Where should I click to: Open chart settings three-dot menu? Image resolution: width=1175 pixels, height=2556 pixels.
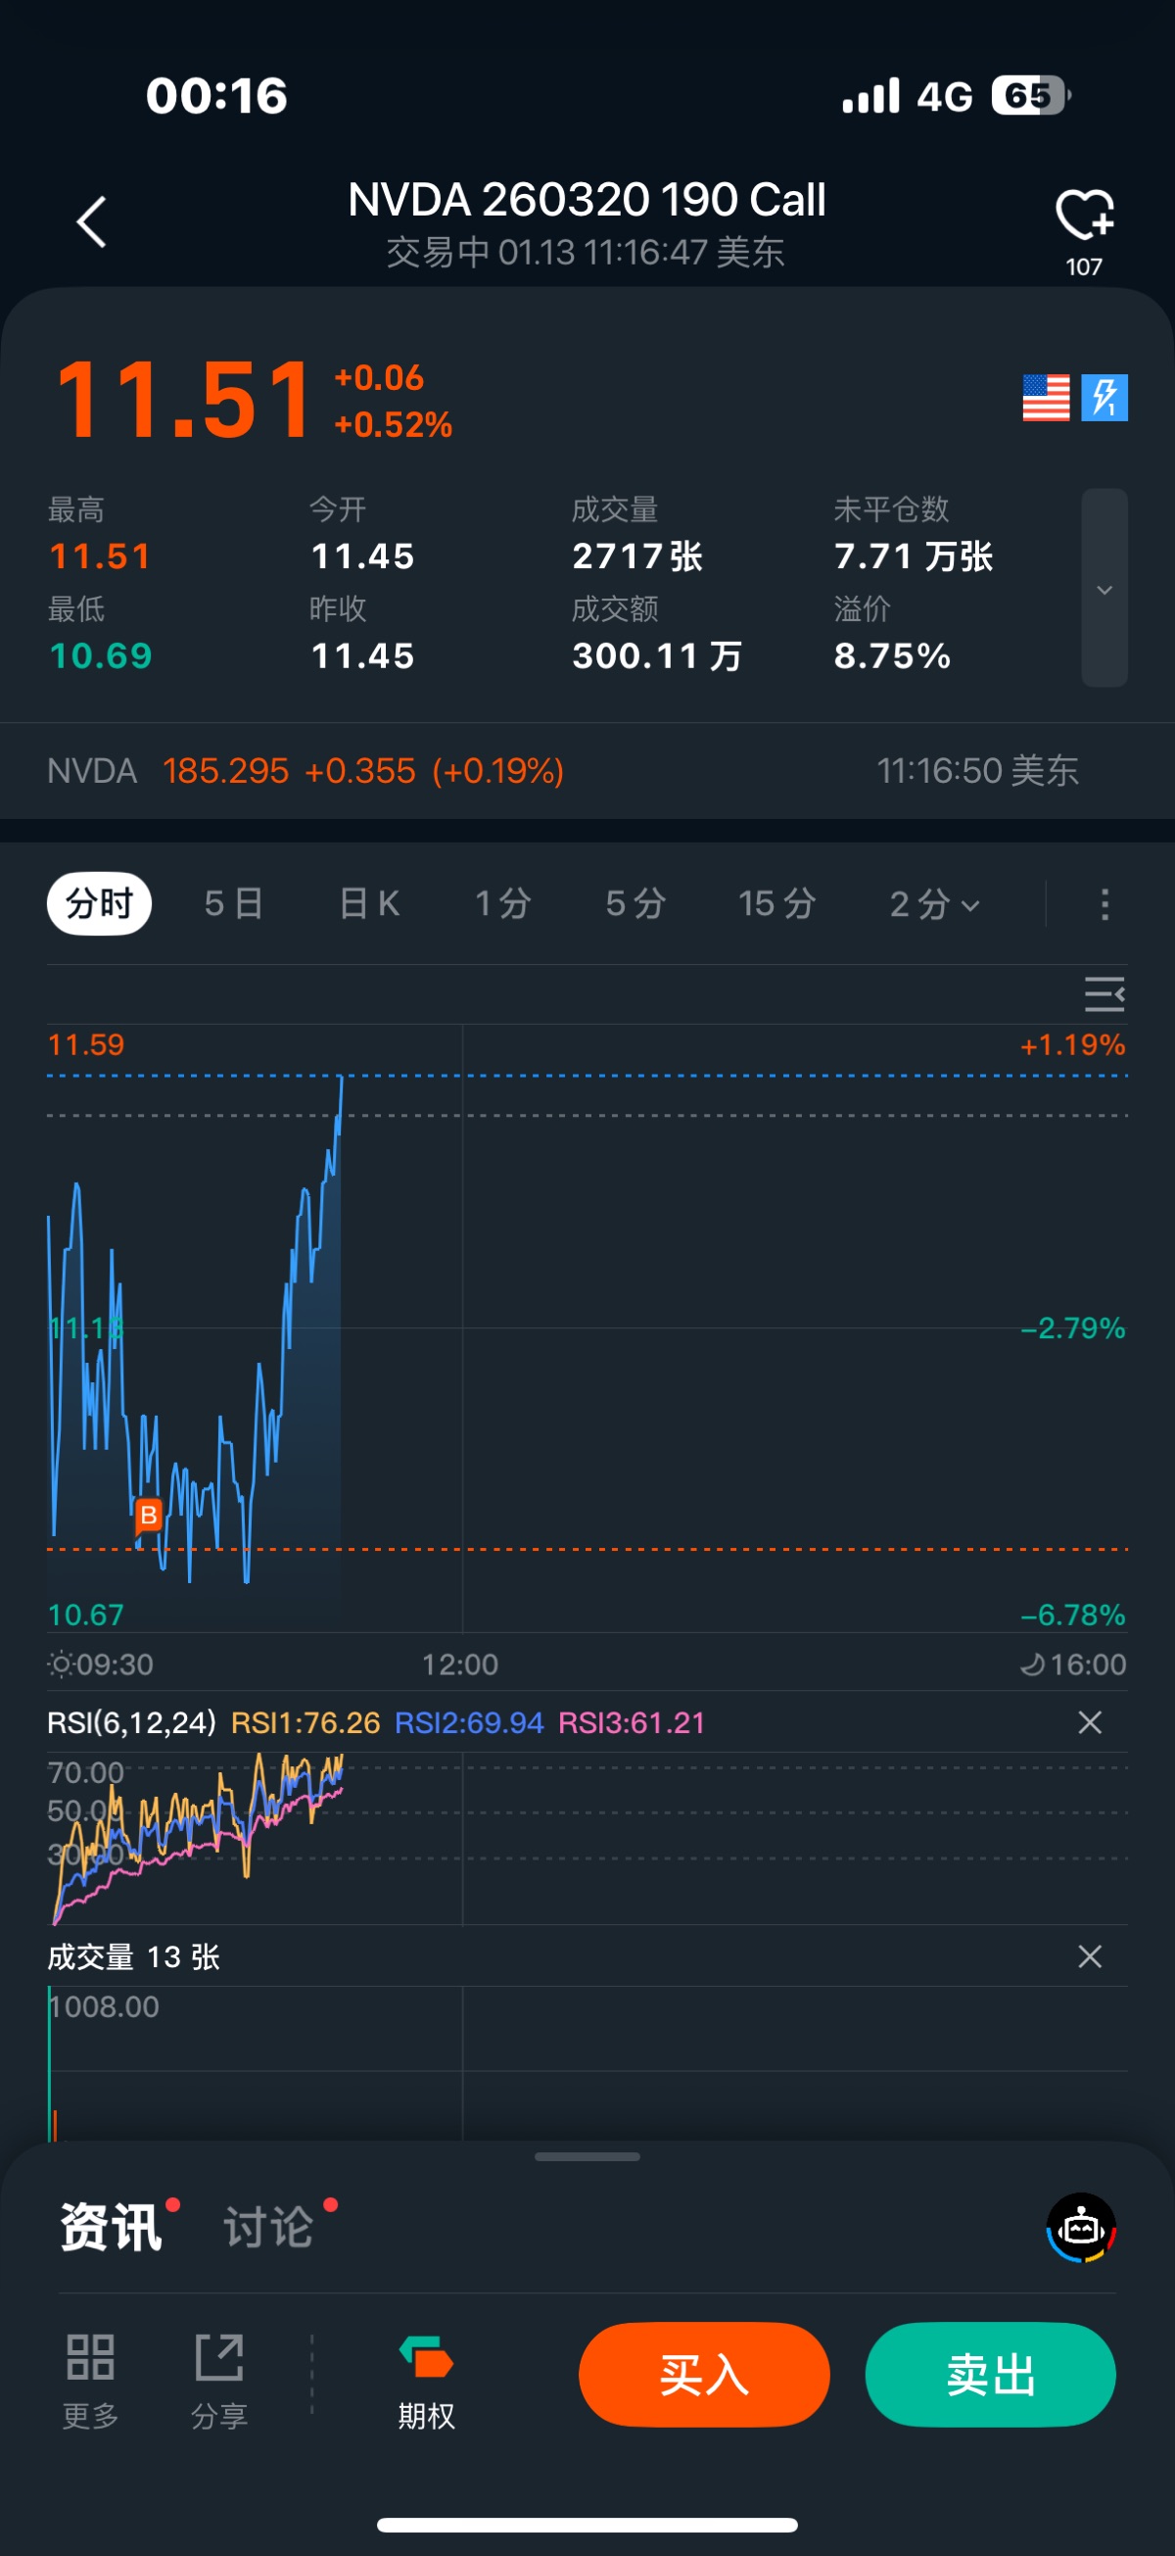[1104, 904]
